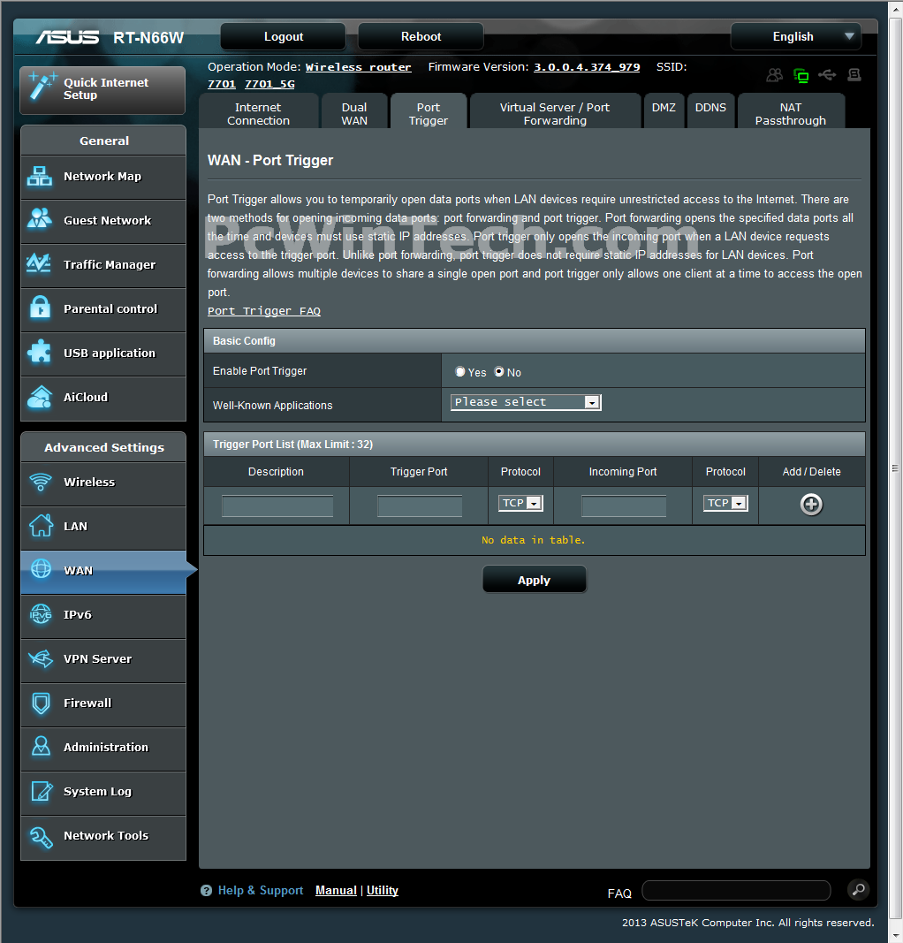Click the Apply button
Screen dimensions: 903x943
click(534, 579)
